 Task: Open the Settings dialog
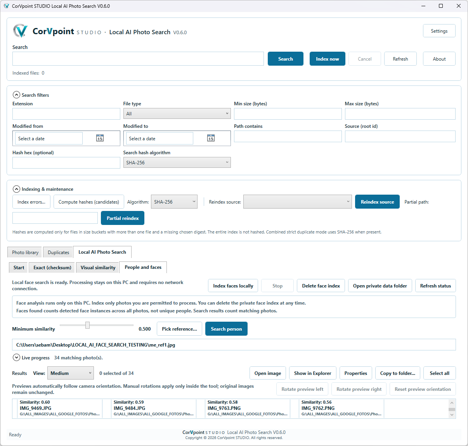click(x=439, y=31)
